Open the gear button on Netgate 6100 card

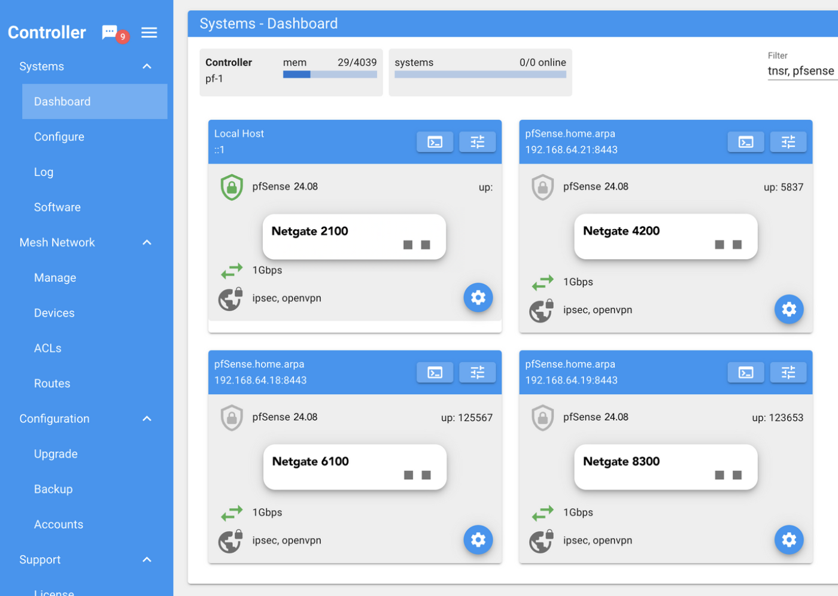478,539
